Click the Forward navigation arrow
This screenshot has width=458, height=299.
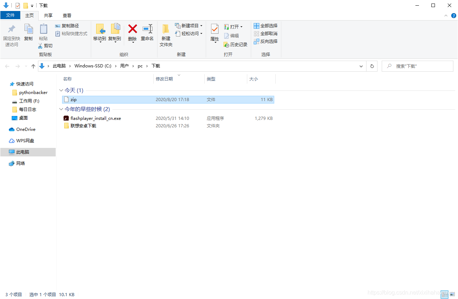(17, 66)
